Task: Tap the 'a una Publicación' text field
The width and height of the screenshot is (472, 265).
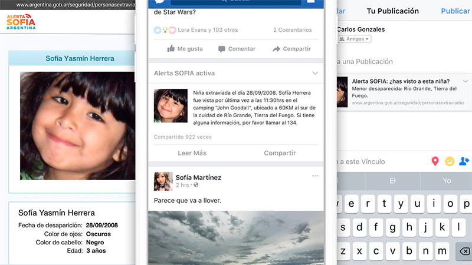Action: (365, 62)
